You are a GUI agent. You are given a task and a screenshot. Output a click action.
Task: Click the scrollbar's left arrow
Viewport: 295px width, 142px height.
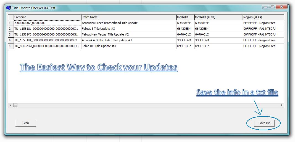(10, 105)
